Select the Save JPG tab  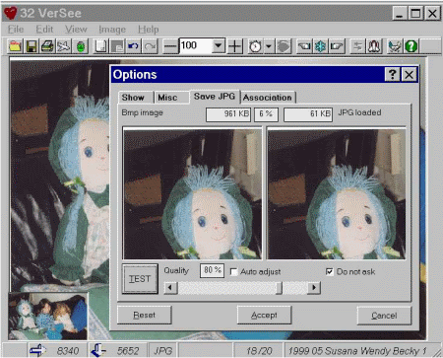[x=215, y=97]
